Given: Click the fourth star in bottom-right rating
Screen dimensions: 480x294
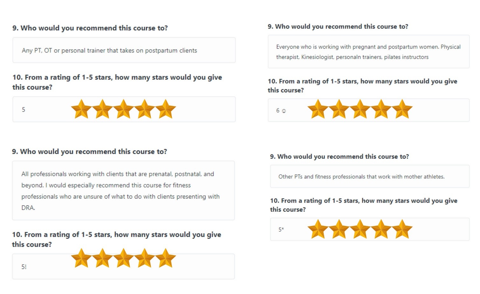Looking at the screenshot, I should click(x=381, y=229).
